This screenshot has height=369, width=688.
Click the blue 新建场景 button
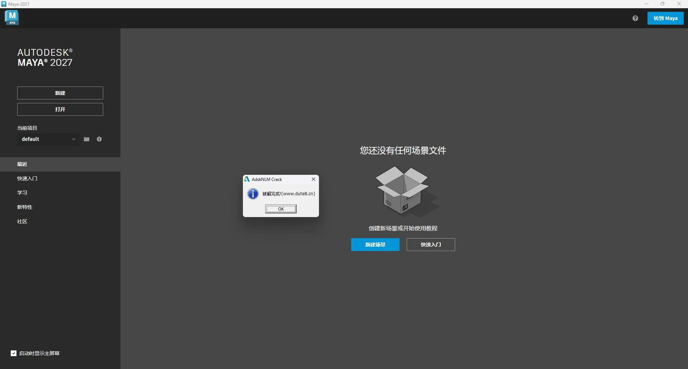[375, 245]
